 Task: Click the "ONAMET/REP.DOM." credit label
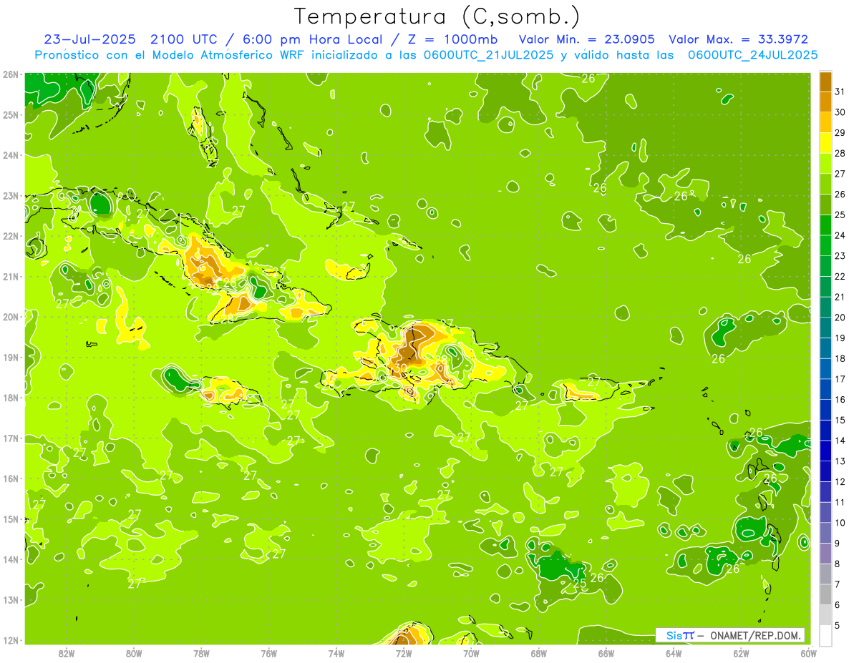tap(756, 636)
